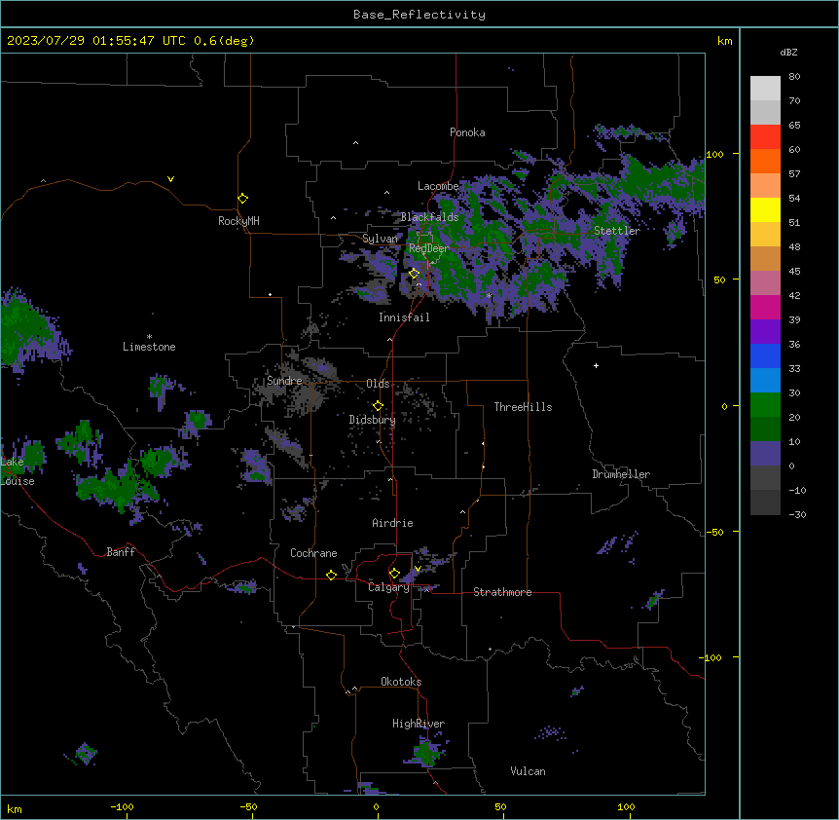The image size is (839, 820).
Task: Click the -100 tick on the bottom axis
Action: [122, 807]
